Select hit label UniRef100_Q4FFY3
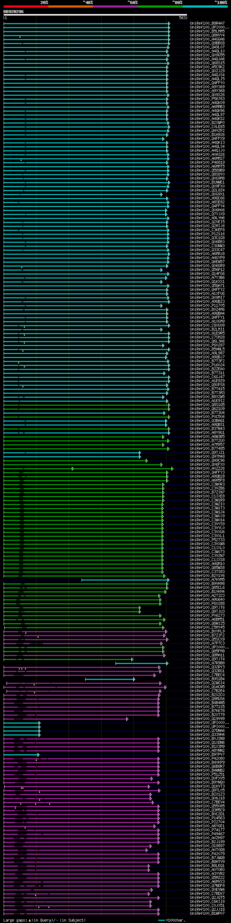 point(207,473)
